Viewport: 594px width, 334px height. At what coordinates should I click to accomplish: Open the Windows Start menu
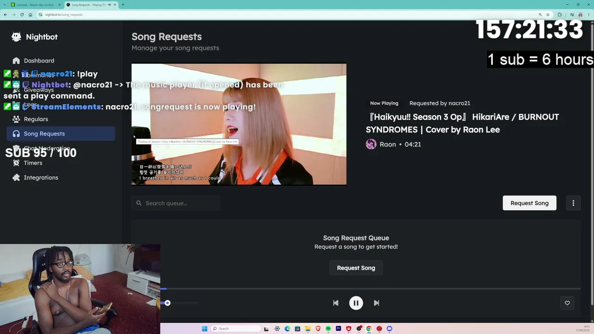(x=204, y=329)
